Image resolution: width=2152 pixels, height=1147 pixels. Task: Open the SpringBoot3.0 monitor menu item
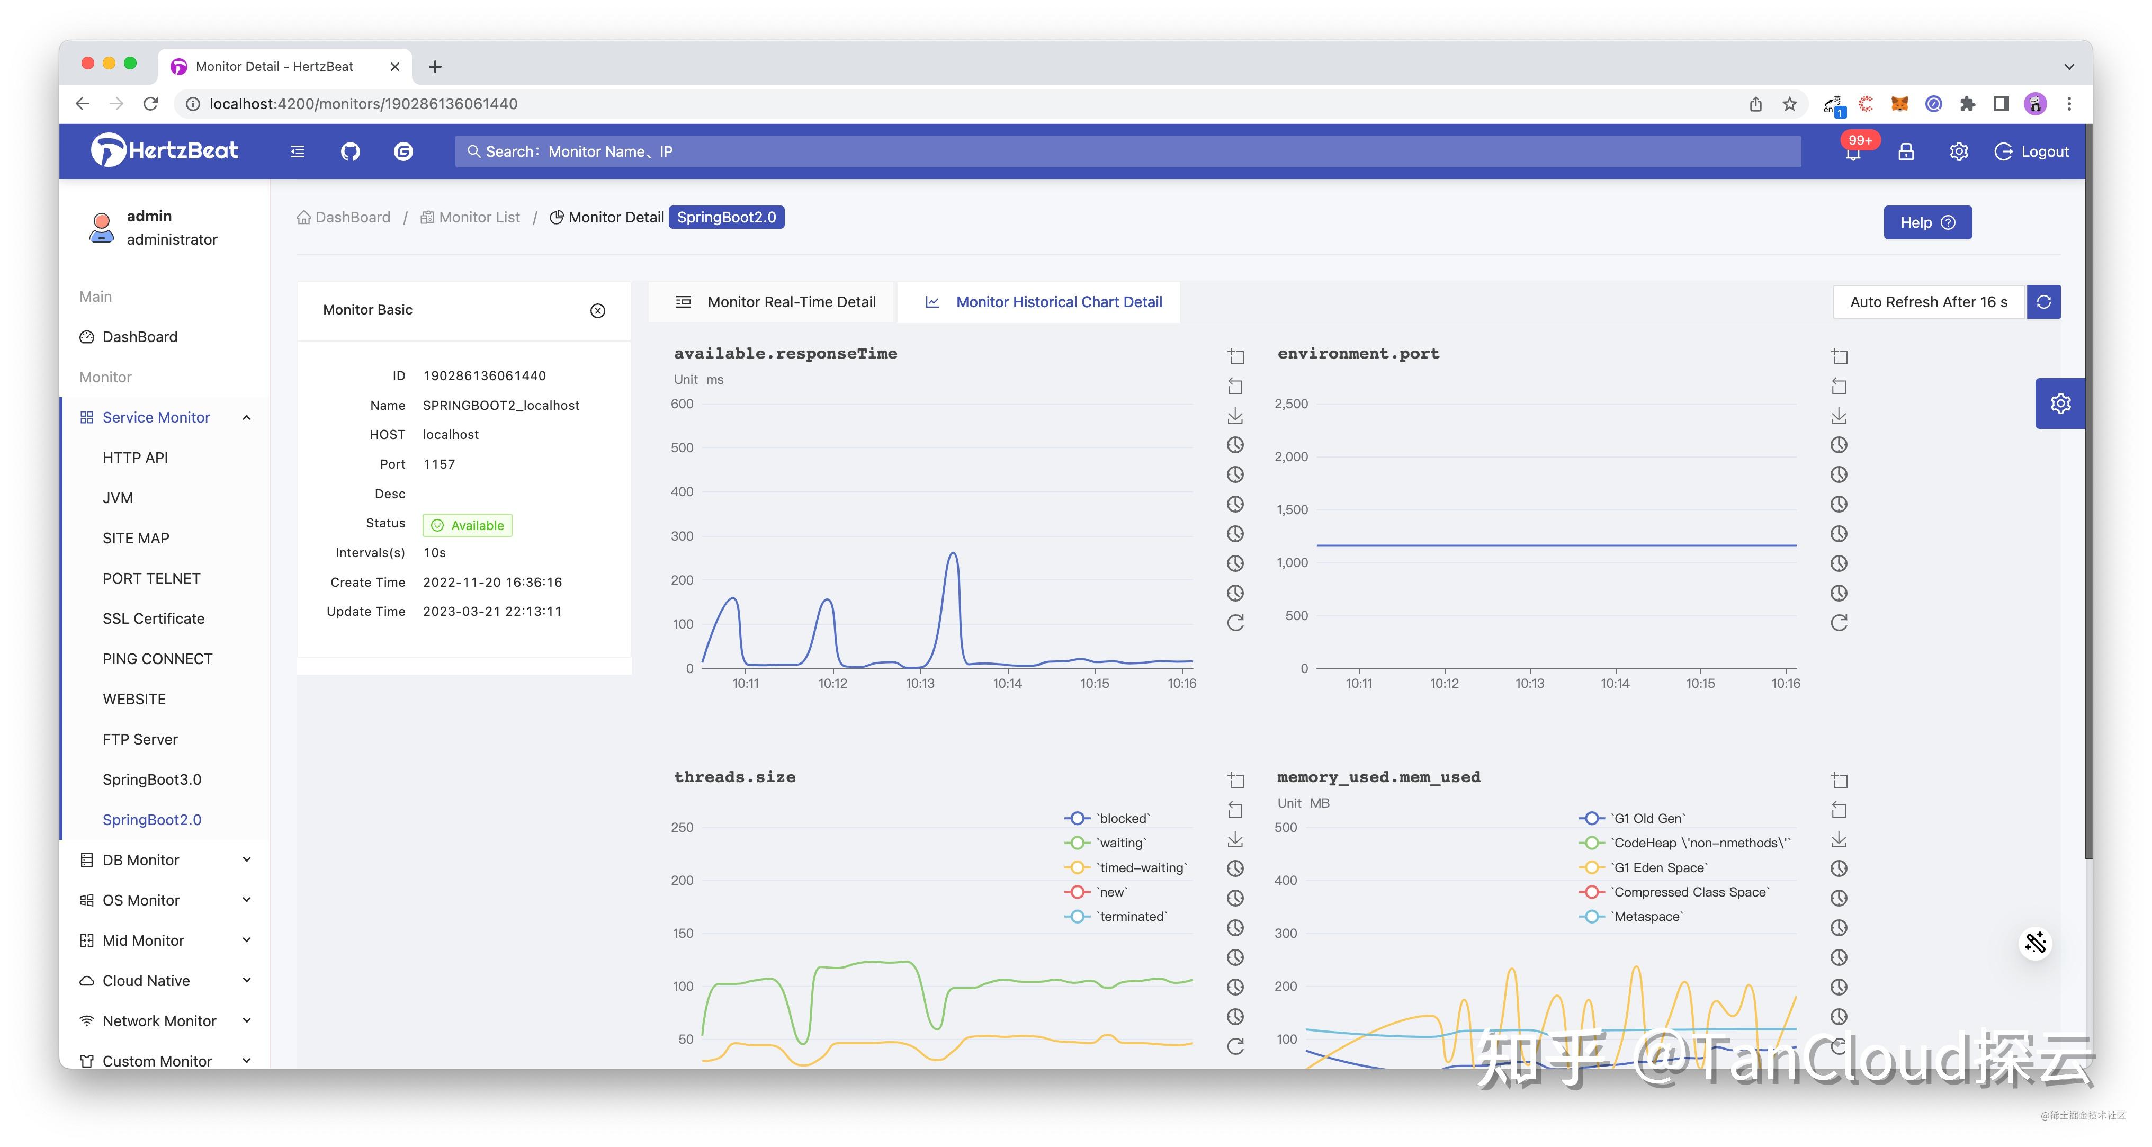point(151,778)
